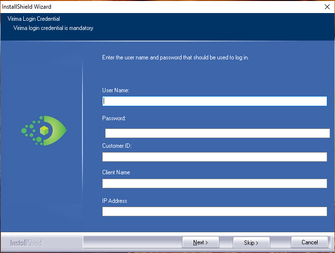
Task: Click the green Virima eye logo
Action: 45,130
